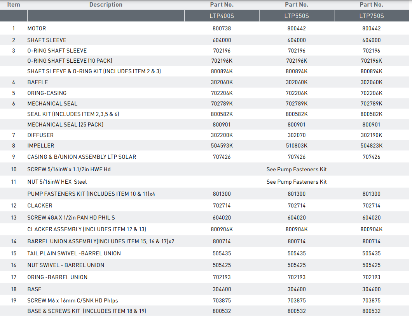Select MECHANICAL SEAL (25 PACK) description

[x=65, y=125]
